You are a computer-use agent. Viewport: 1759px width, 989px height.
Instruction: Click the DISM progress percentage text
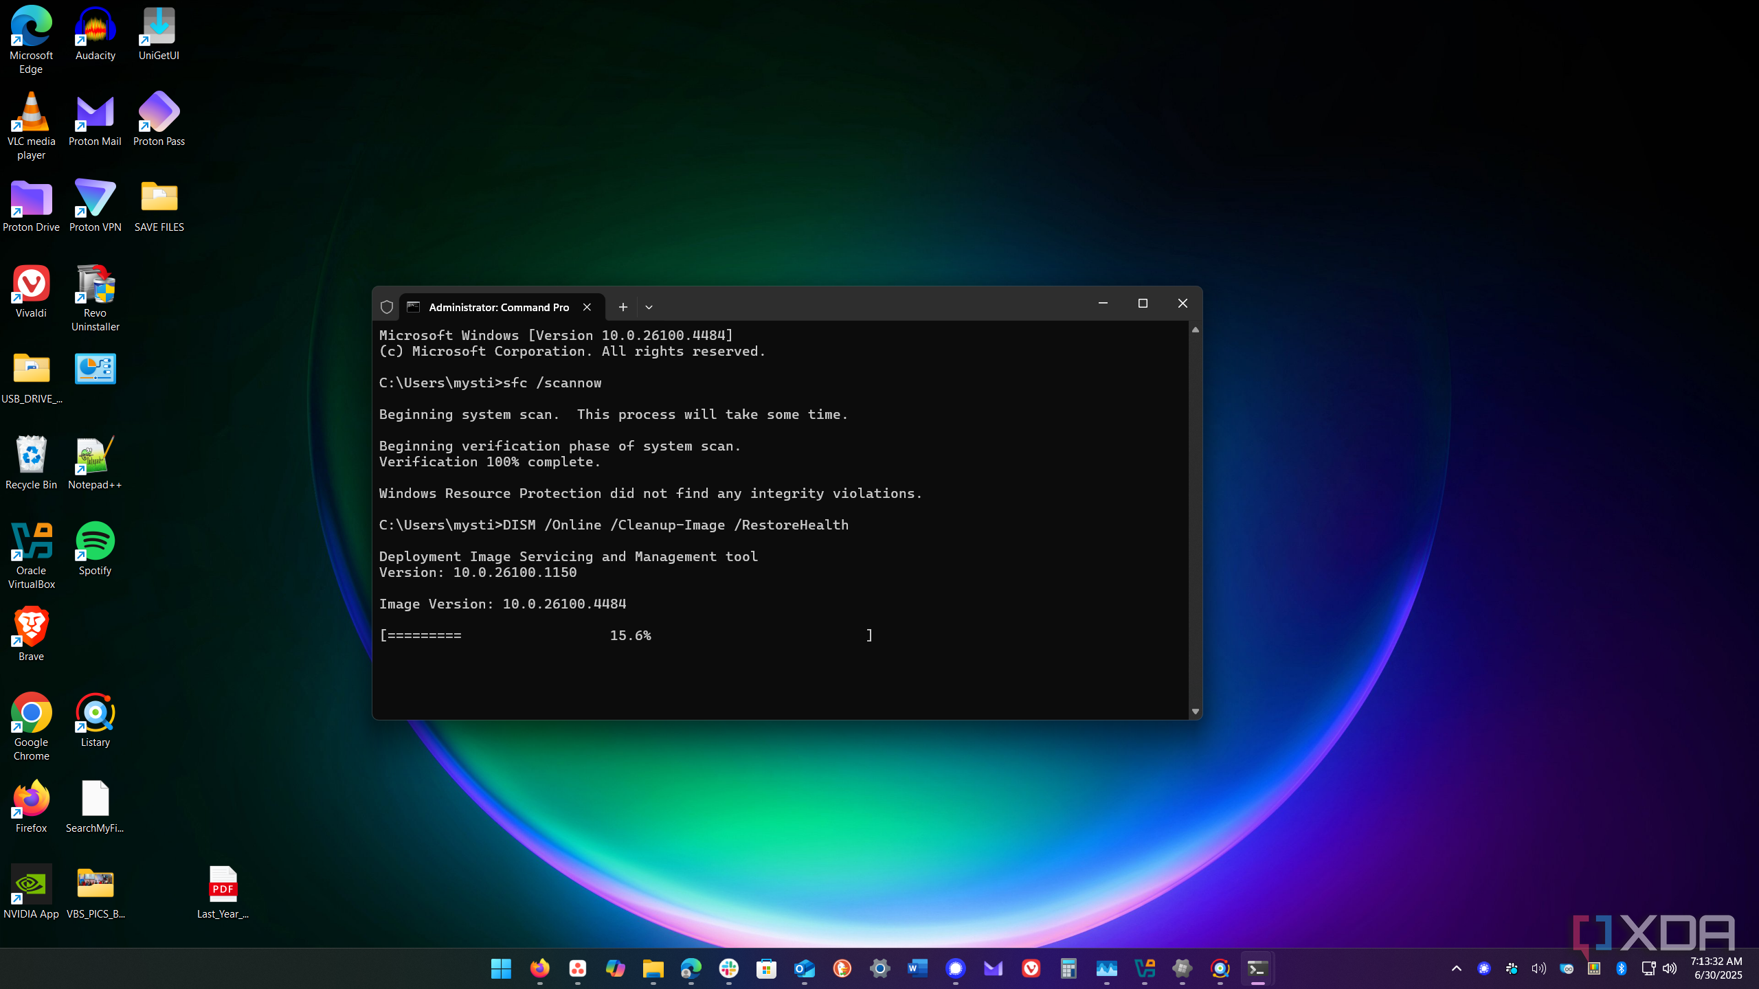(x=630, y=635)
